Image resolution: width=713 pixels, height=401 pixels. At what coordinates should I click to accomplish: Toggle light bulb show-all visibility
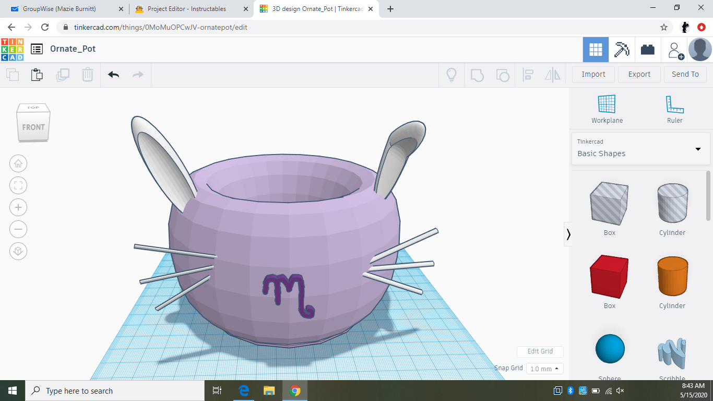pyautogui.click(x=451, y=75)
